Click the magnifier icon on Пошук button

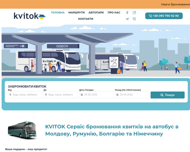coord(162,95)
